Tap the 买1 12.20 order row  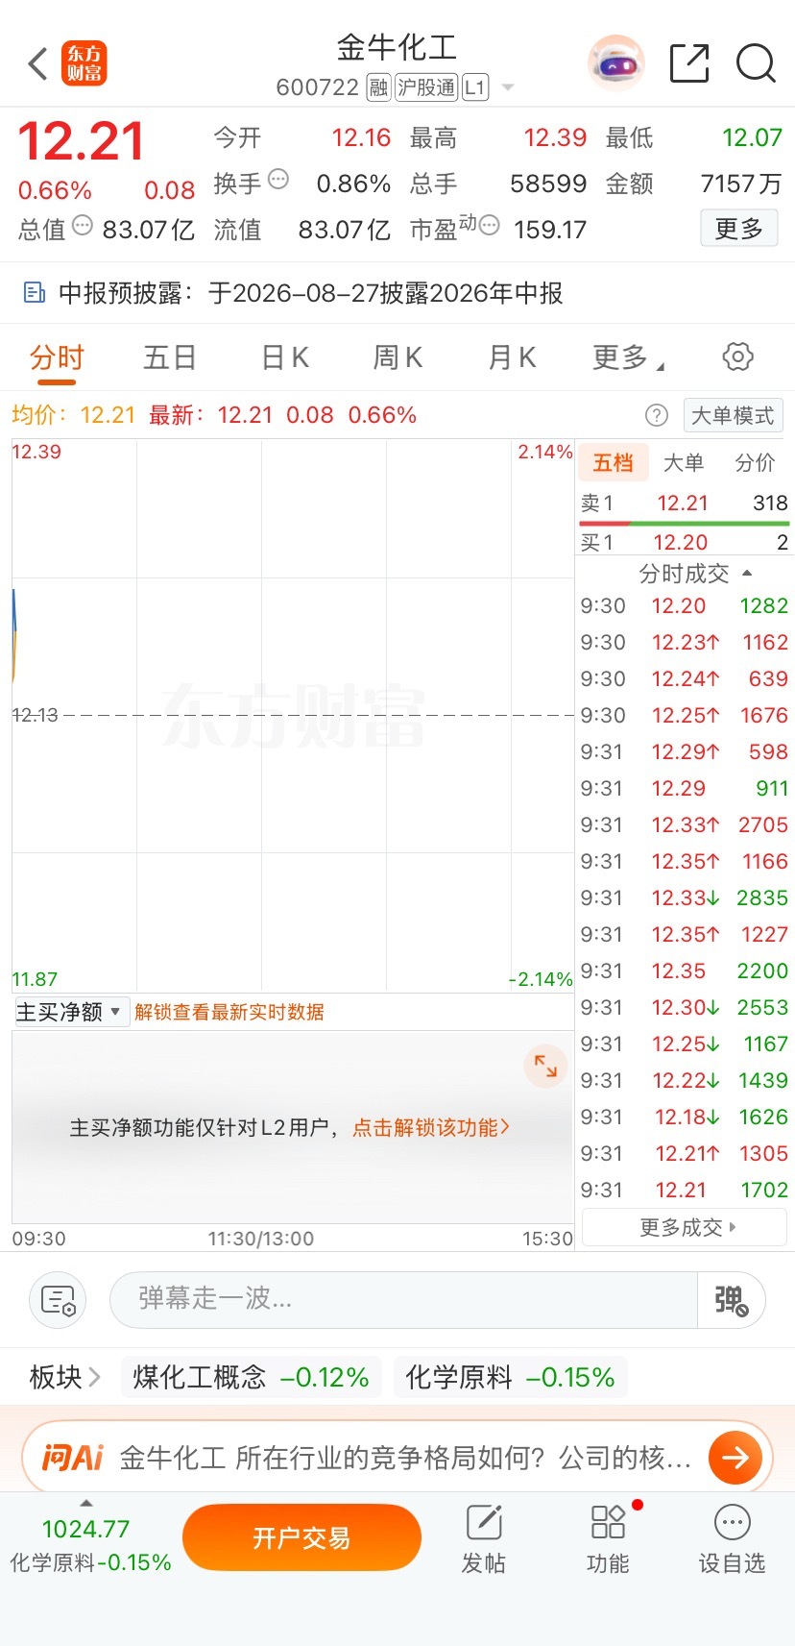point(684,542)
